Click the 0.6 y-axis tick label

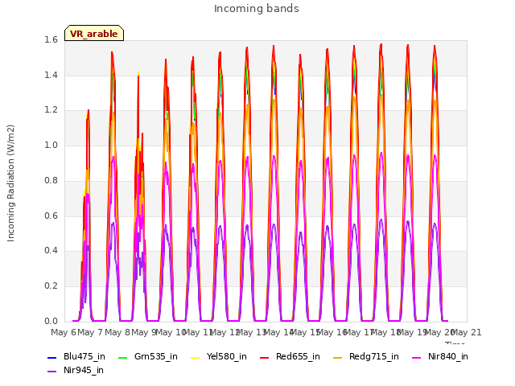point(51,216)
